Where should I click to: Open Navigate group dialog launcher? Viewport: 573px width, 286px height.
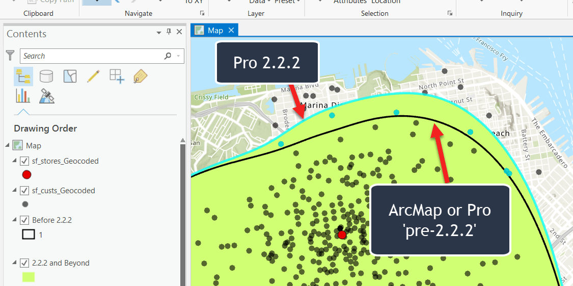click(202, 13)
